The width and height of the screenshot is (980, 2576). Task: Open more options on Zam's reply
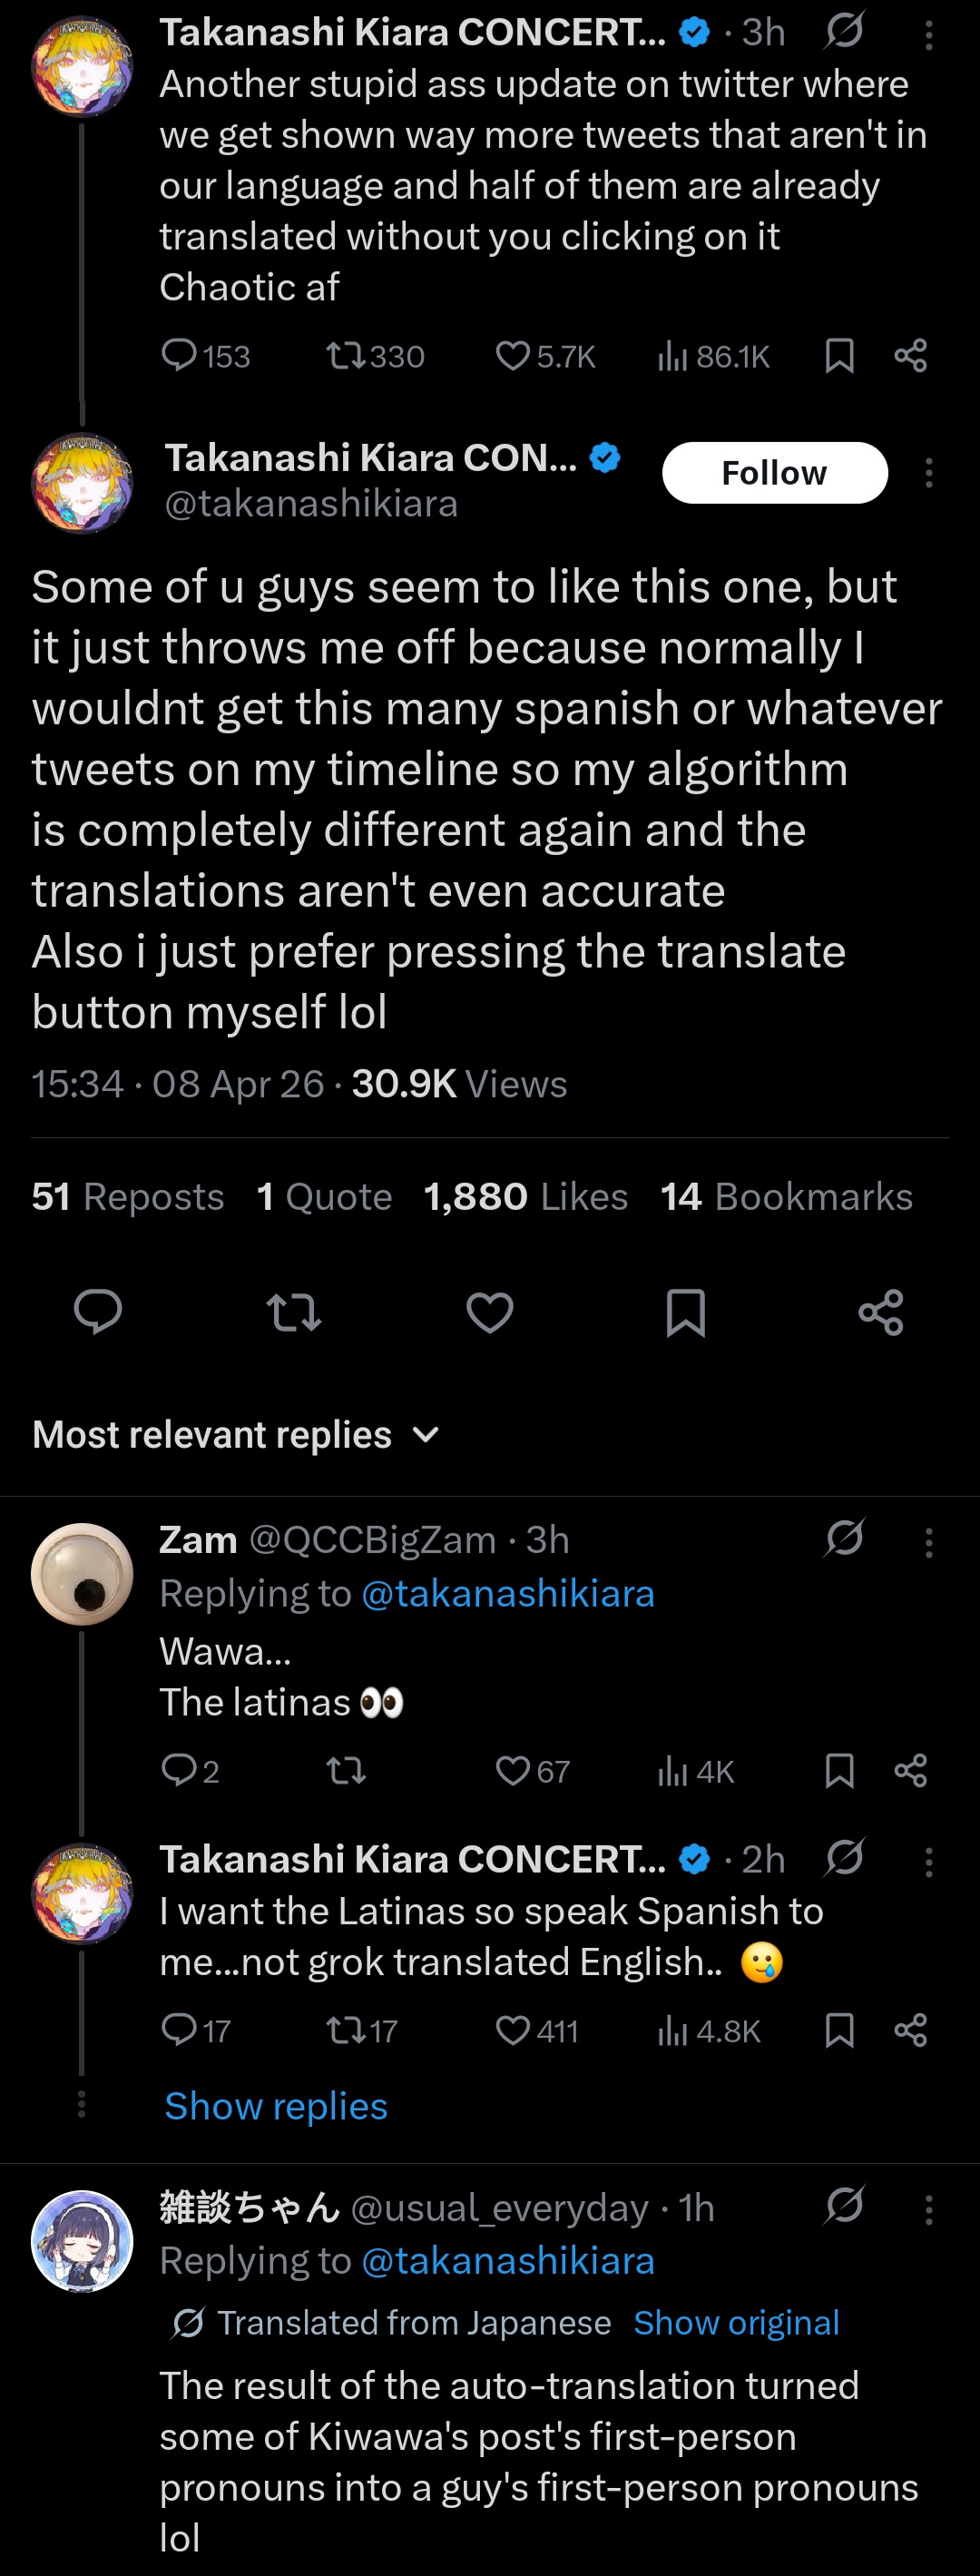pos(929,1542)
